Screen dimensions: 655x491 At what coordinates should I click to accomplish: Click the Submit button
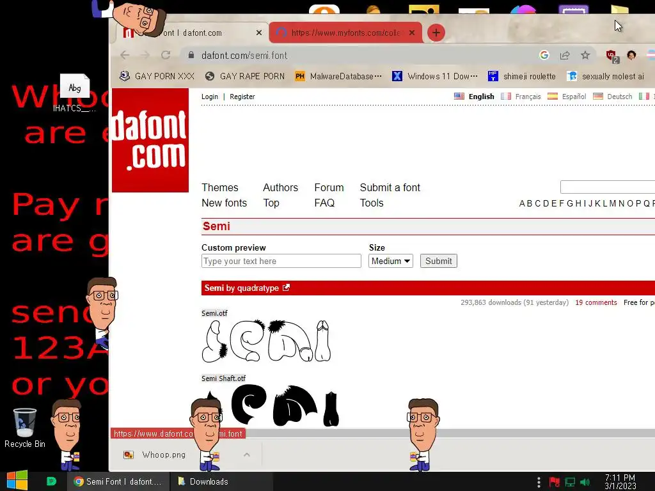439,261
